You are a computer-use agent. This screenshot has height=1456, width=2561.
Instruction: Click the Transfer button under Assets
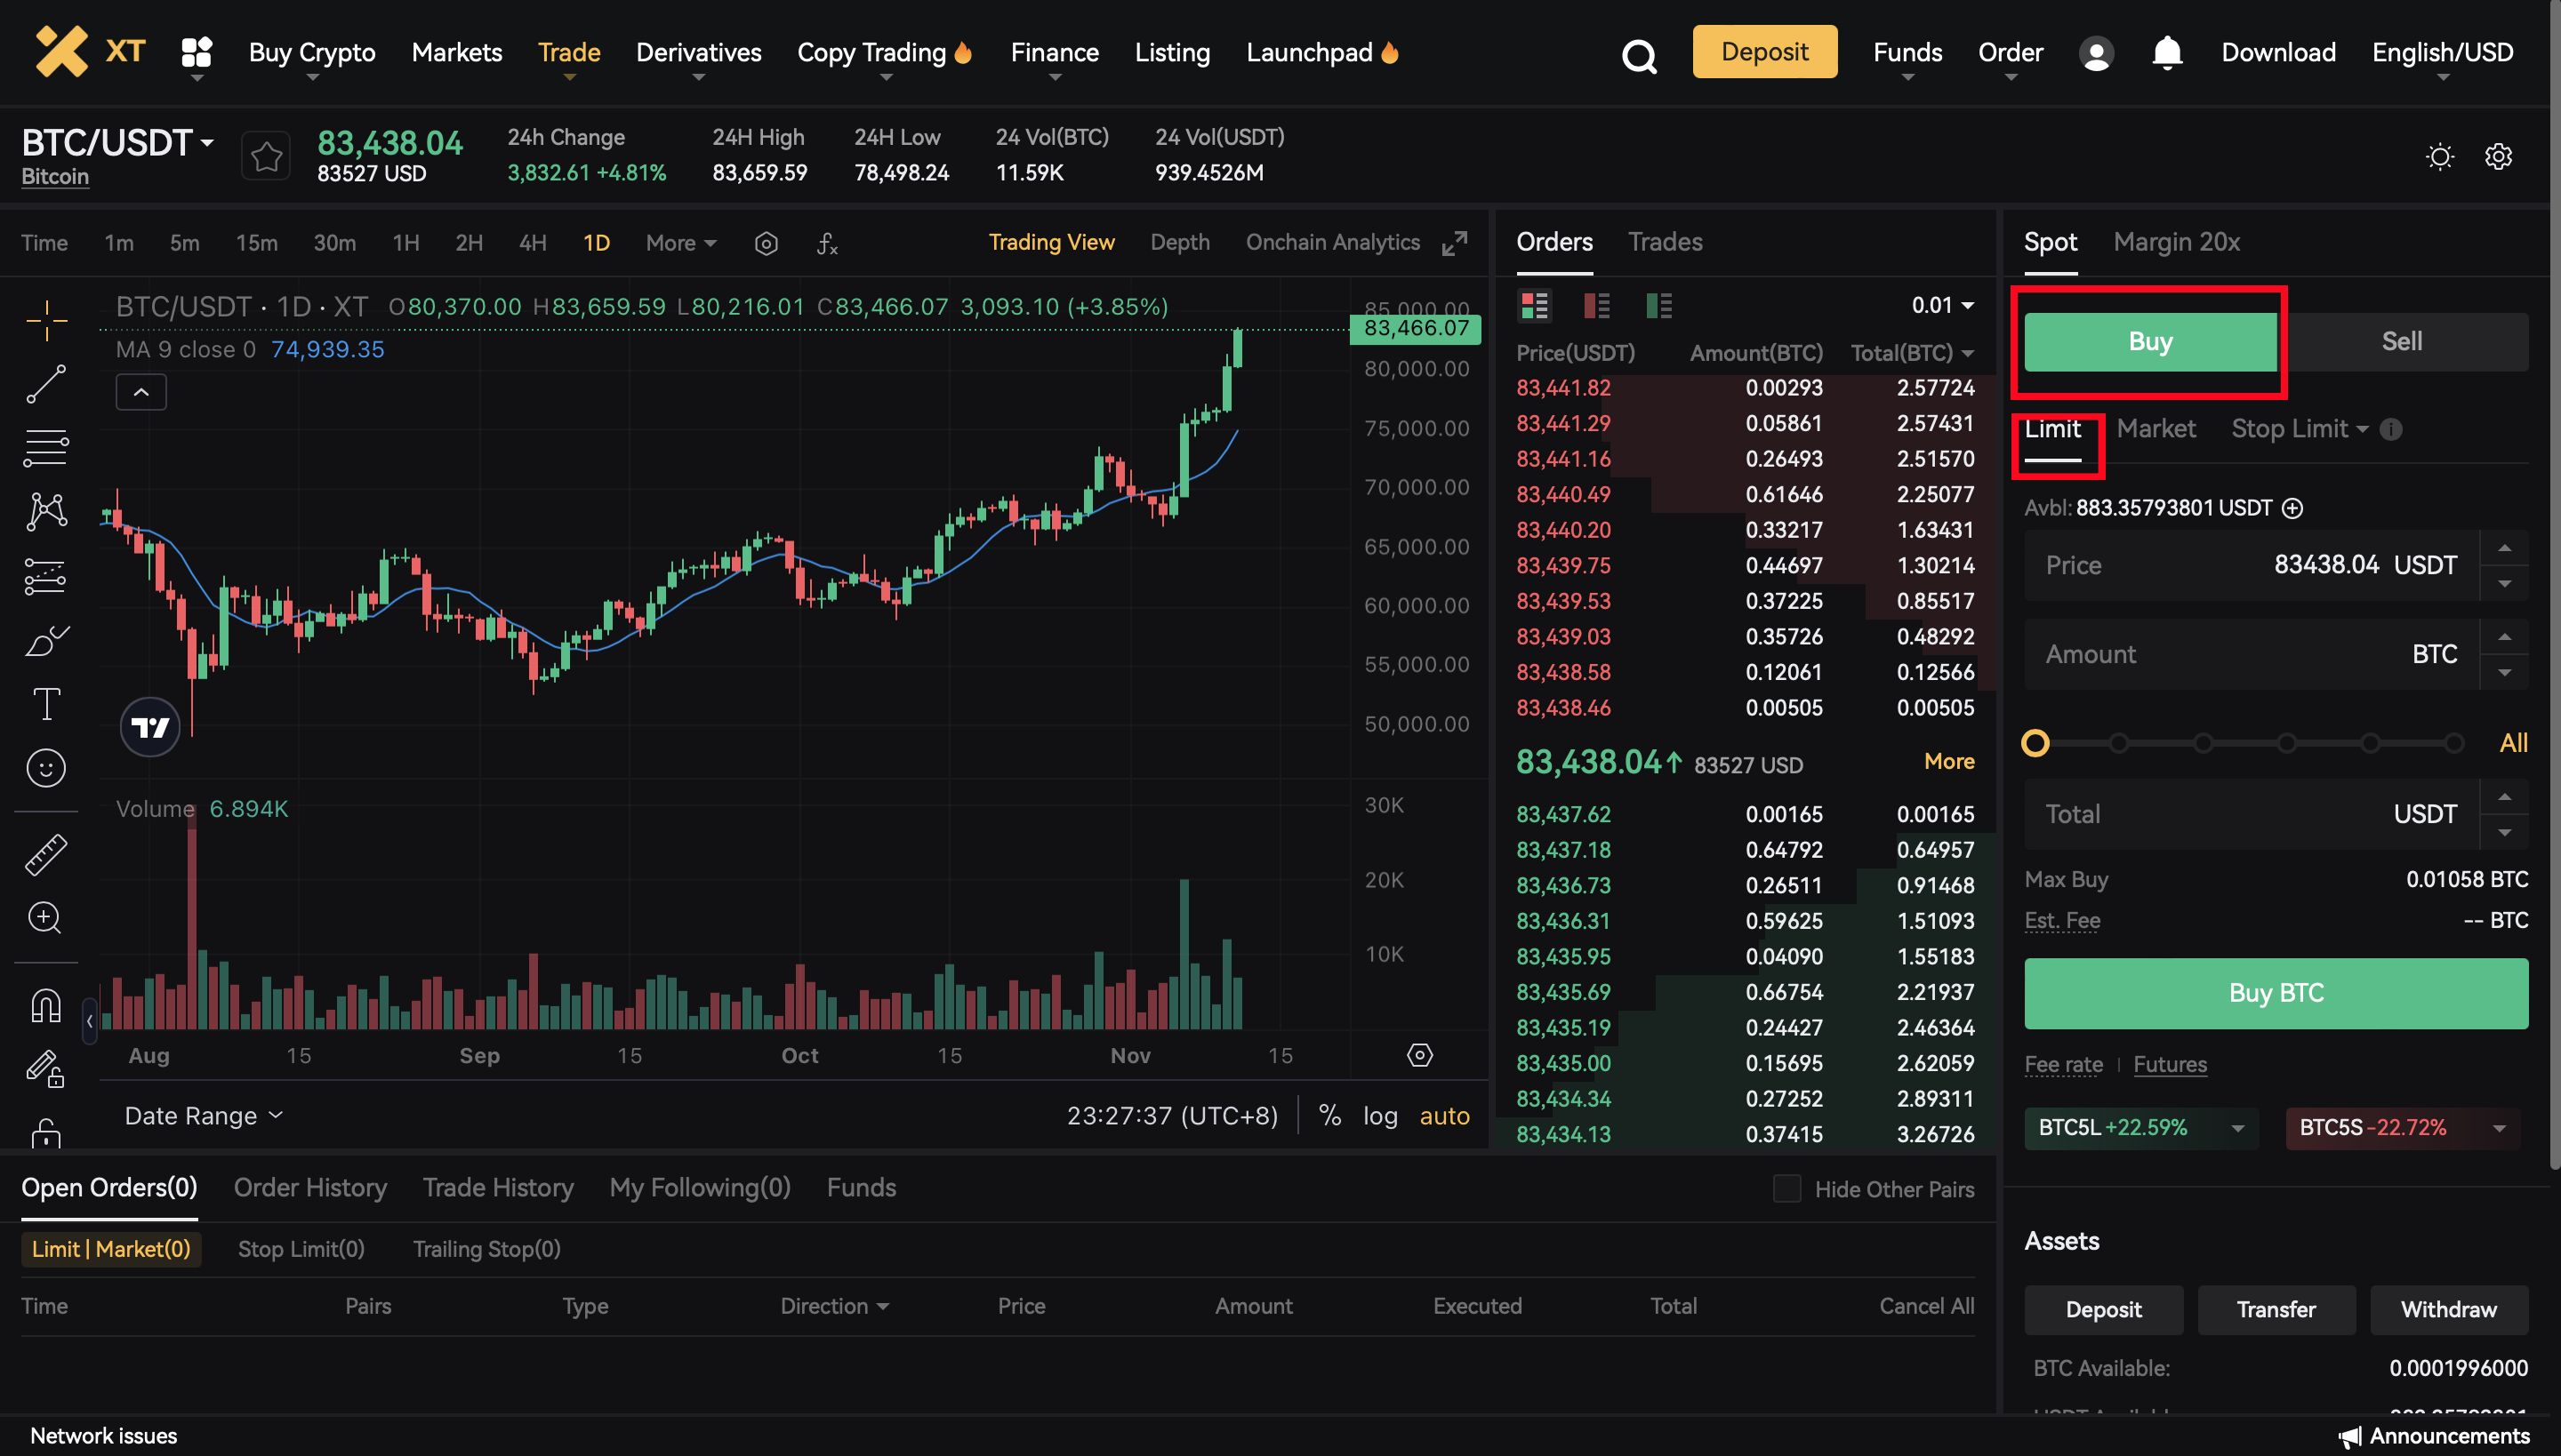pyautogui.click(x=2276, y=1310)
